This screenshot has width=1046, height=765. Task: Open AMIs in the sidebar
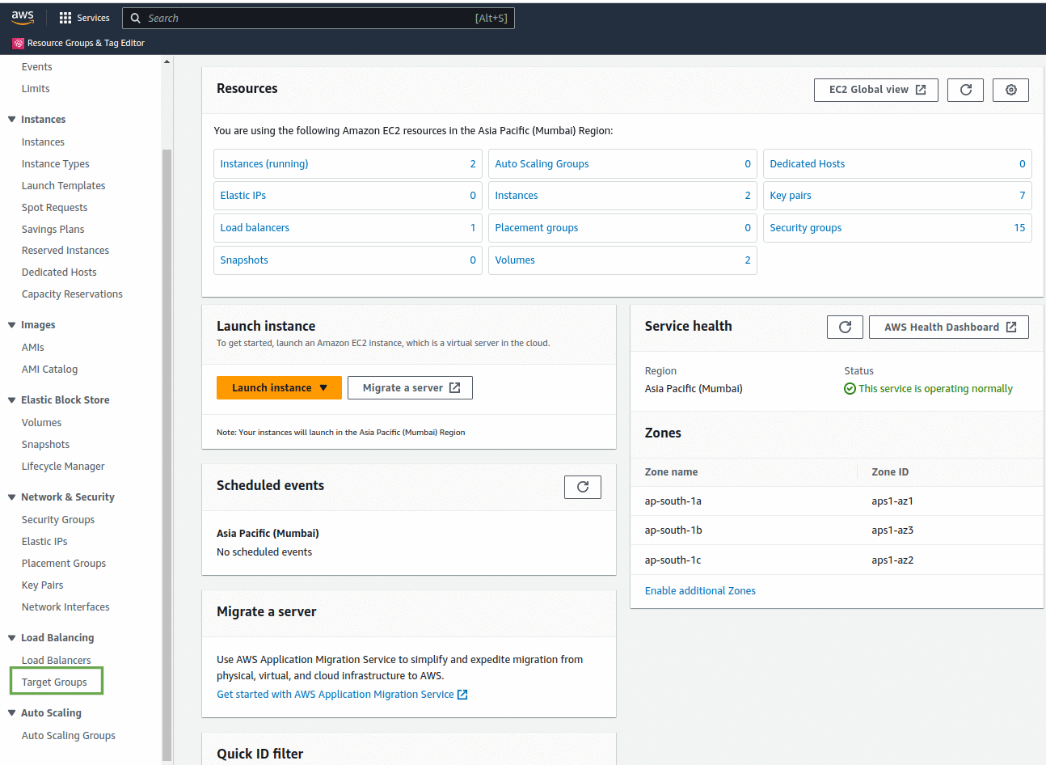coord(32,347)
